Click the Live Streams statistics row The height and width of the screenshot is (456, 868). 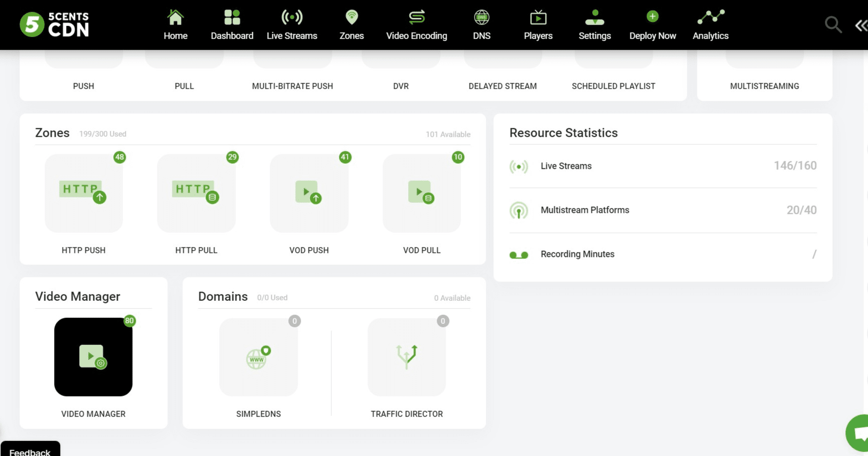click(x=662, y=166)
